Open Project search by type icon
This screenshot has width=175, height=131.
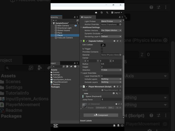tap(67, 67)
